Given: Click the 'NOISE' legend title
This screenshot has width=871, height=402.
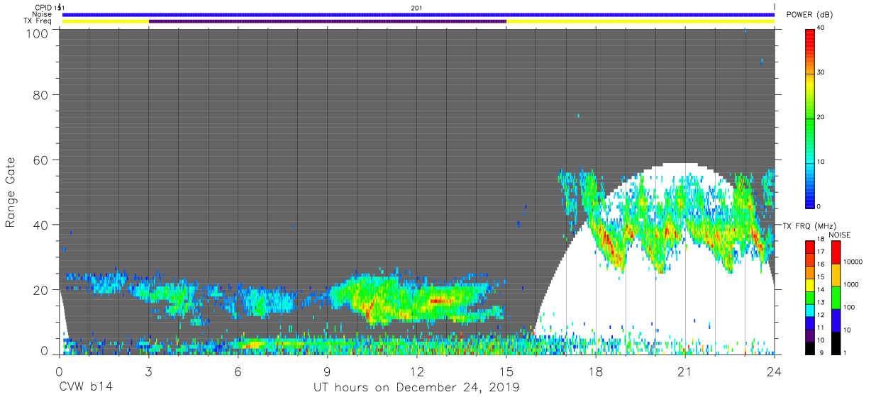Looking at the screenshot, I should [x=839, y=235].
